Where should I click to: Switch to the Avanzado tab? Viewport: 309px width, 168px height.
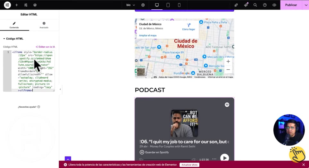[x=44, y=25]
